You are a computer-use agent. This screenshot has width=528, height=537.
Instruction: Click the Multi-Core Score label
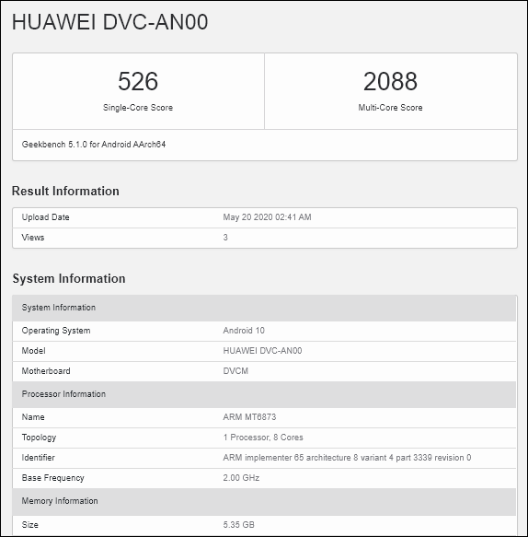click(390, 108)
